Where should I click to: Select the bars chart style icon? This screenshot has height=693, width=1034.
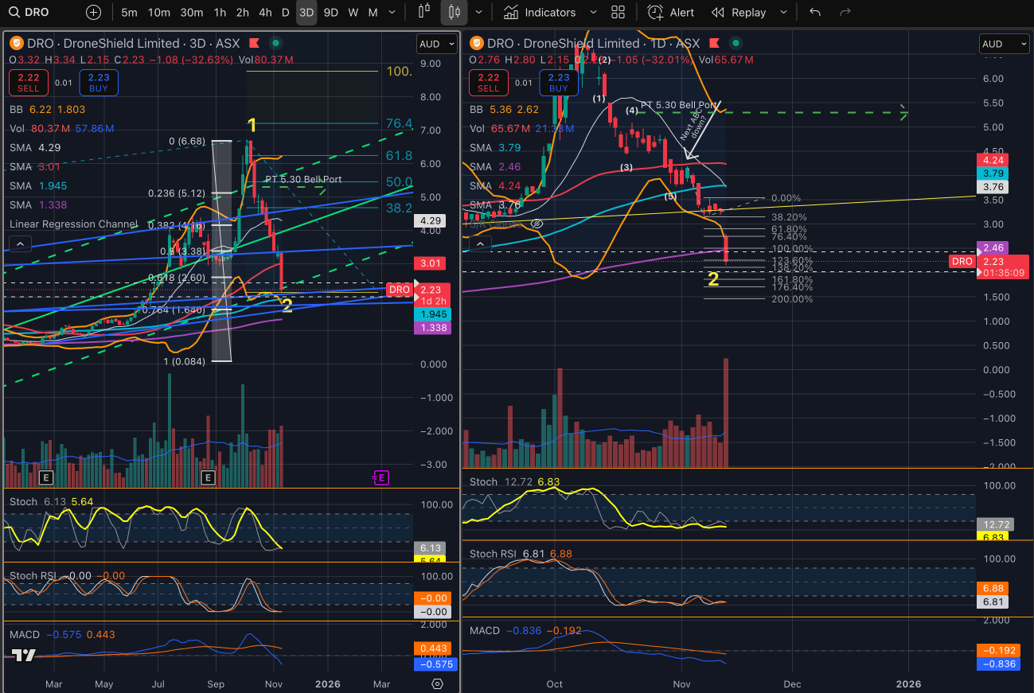coord(423,13)
